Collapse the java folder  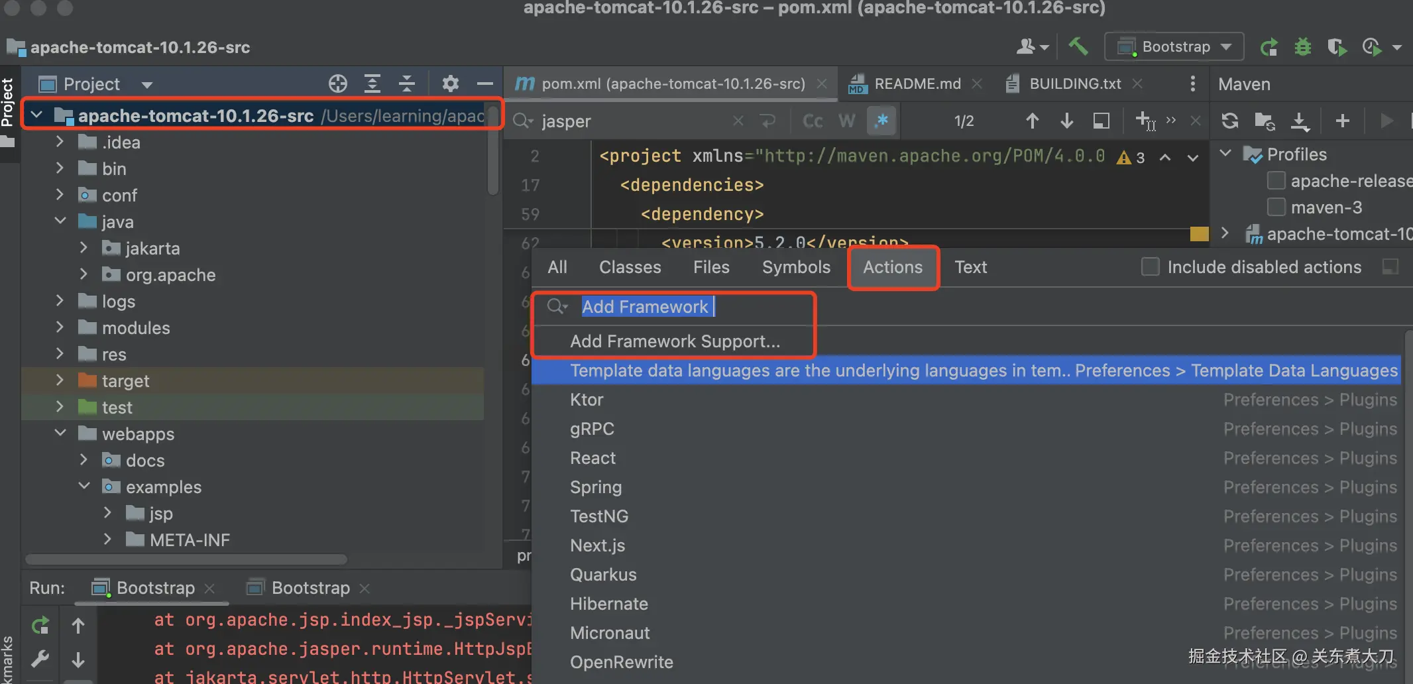coord(60,221)
